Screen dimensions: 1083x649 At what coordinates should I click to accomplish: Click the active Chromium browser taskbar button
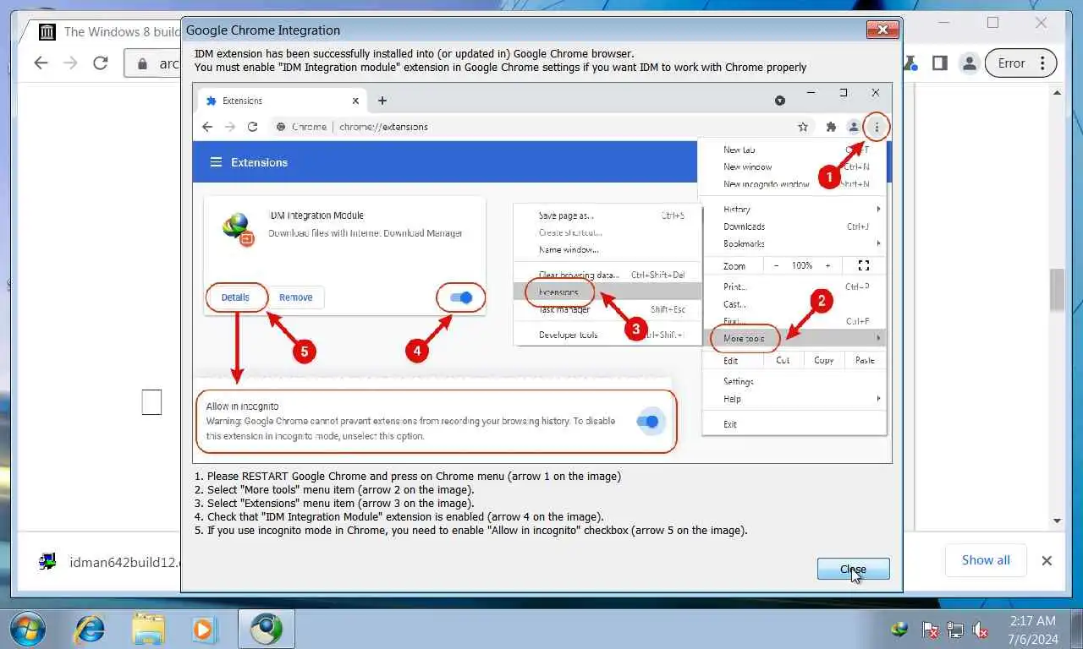click(267, 629)
